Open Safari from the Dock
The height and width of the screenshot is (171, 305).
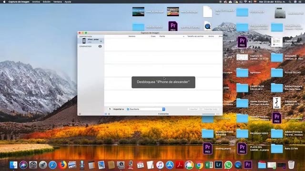click(x=52, y=165)
